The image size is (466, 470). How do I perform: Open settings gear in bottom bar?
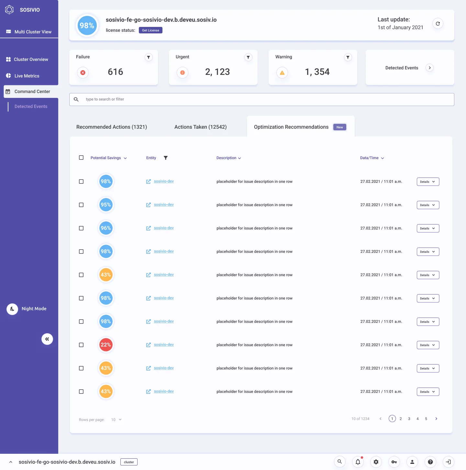tap(376, 462)
